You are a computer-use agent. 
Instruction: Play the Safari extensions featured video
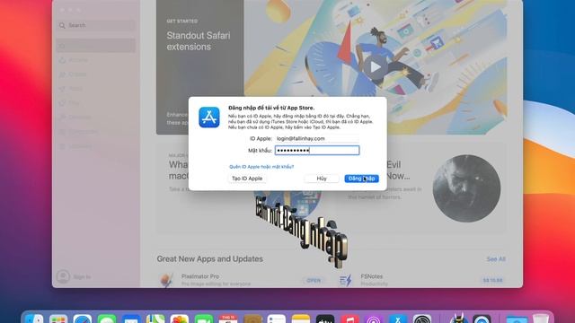tap(375, 67)
